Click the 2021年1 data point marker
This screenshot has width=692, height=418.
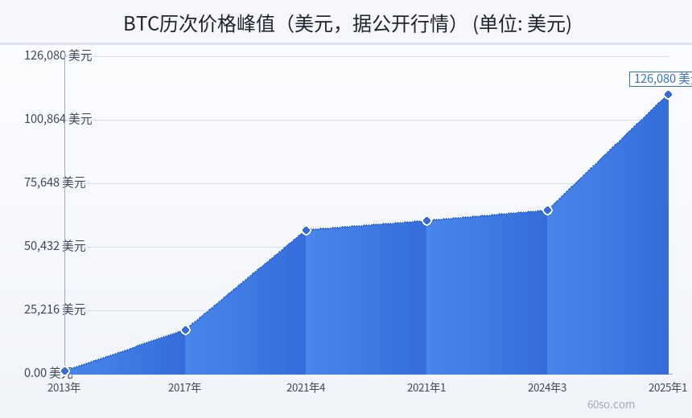tap(426, 221)
